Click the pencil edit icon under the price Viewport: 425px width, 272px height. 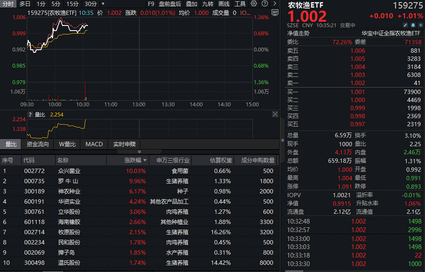(405, 25)
